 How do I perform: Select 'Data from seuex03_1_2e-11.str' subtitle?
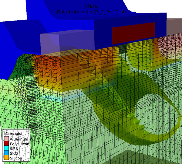(92, 12)
